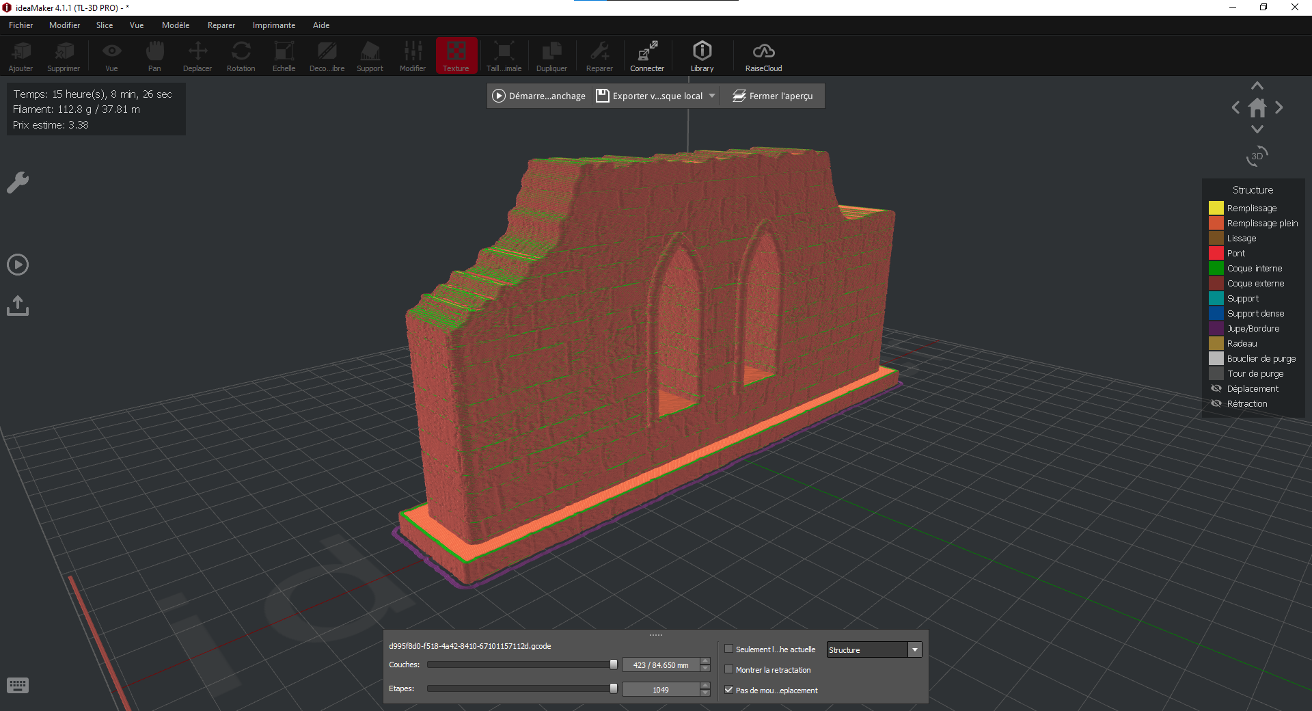Toggle Remplissage yellow swatch visibility
1312x711 pixels.
point(1216,208)
